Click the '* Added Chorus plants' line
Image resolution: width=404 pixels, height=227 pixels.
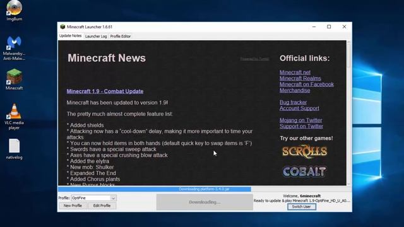93,179
